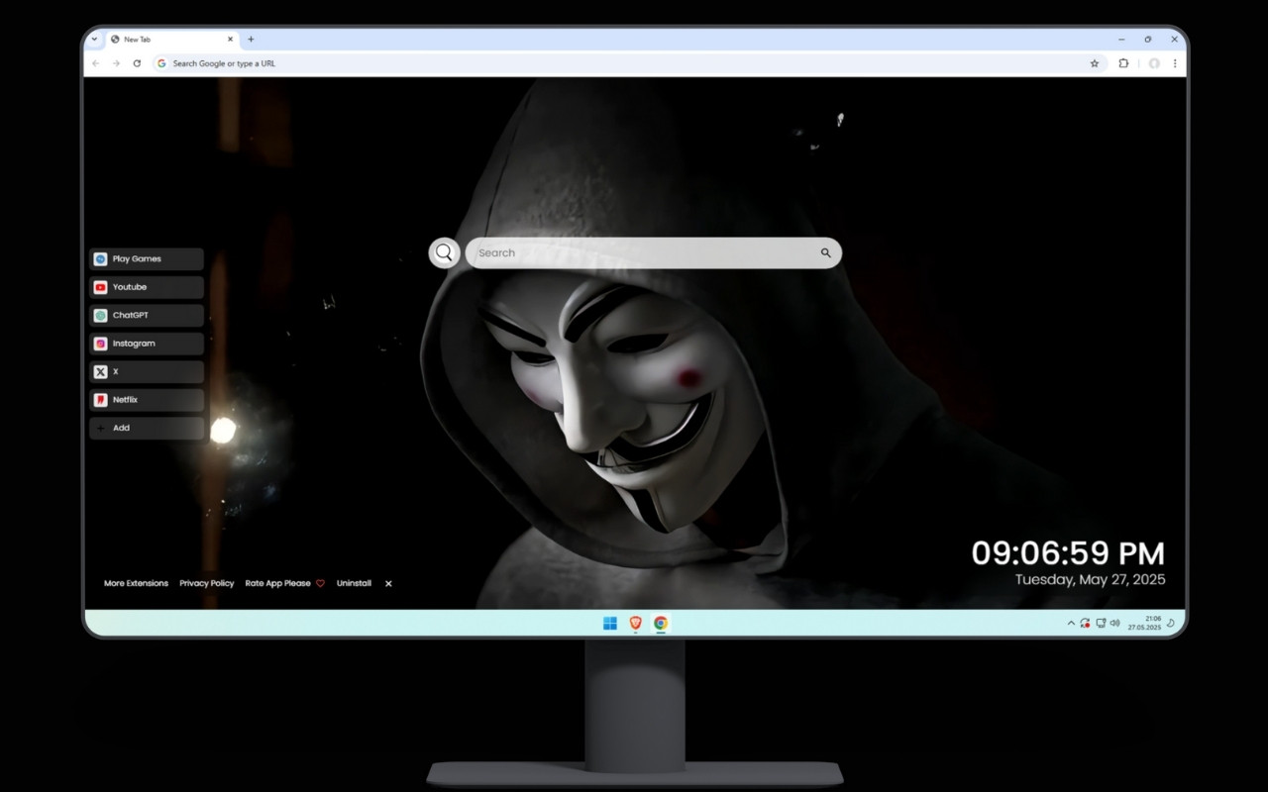Image resolution: width=1268 pixels, height=792 pixels.
Task: Open the Netflix shortcut
Action: point(147,400)
